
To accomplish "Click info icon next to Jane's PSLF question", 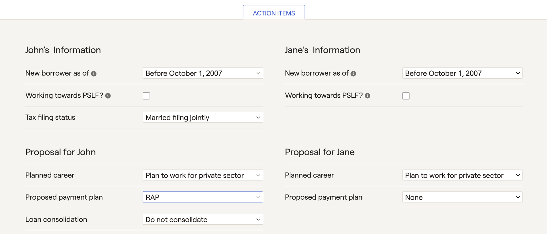I will point(368,96).
